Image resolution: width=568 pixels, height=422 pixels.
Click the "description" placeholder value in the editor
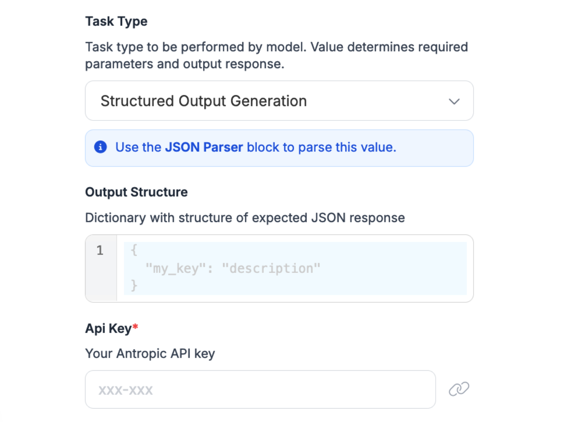click(x=271, y=268)
